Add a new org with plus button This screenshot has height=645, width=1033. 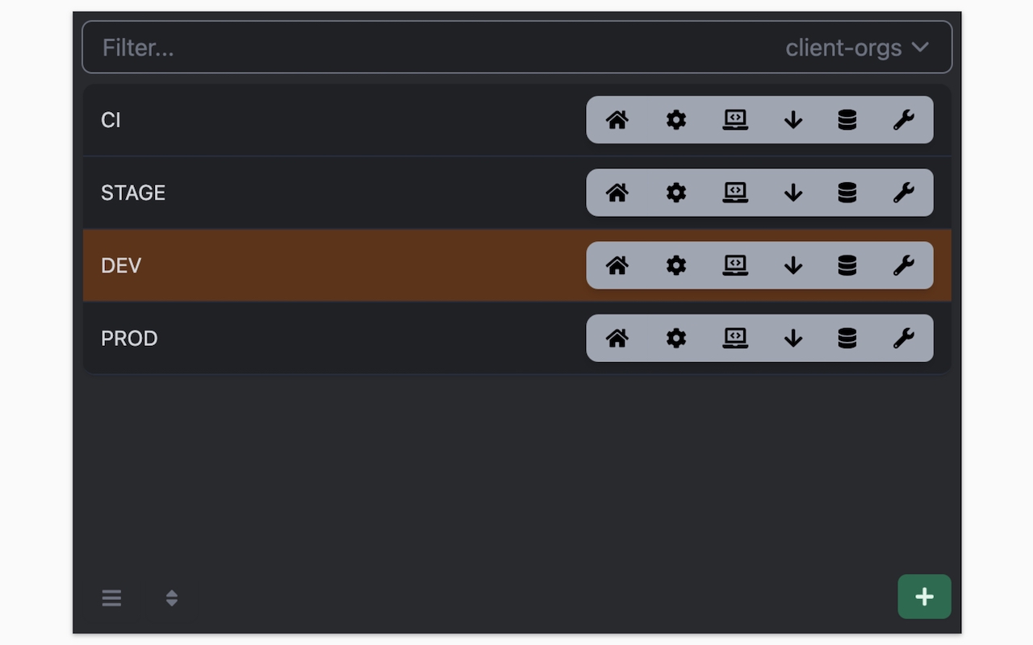click(924, 597)
